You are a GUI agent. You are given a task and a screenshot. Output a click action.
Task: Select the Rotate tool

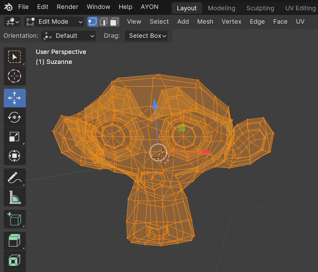(14, 117)
